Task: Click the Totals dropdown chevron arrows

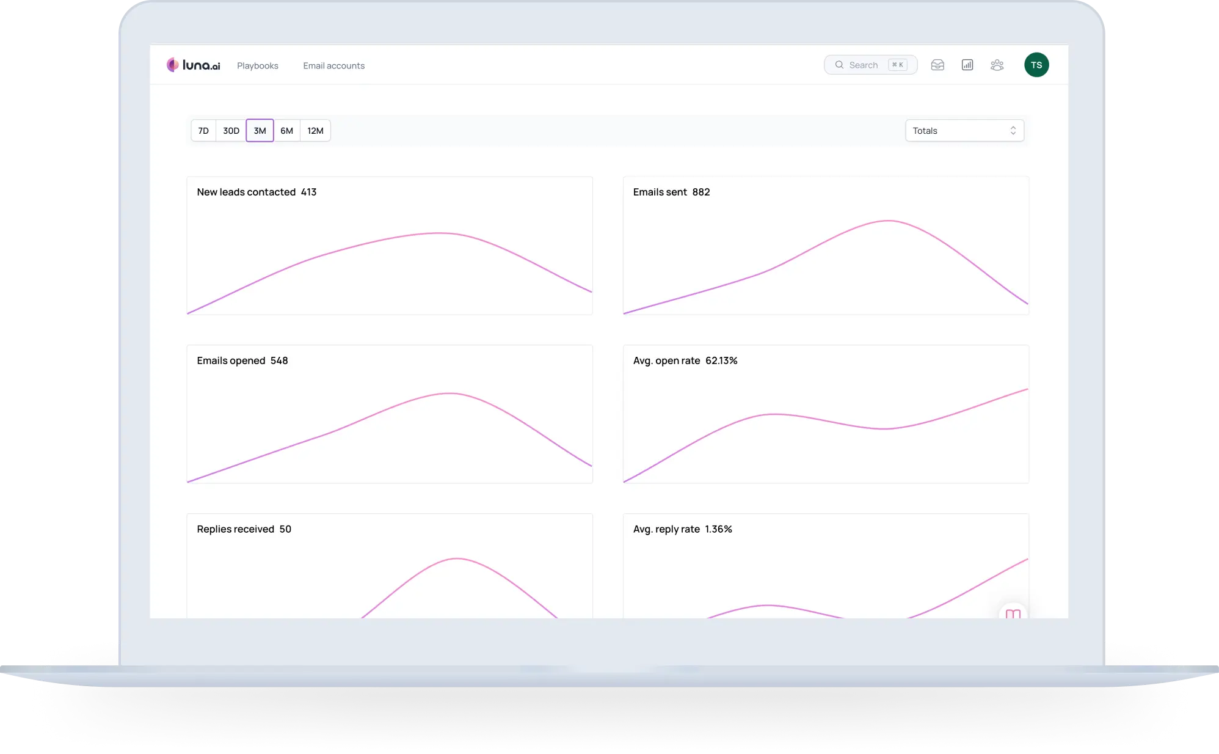Action: [1013, 131]
